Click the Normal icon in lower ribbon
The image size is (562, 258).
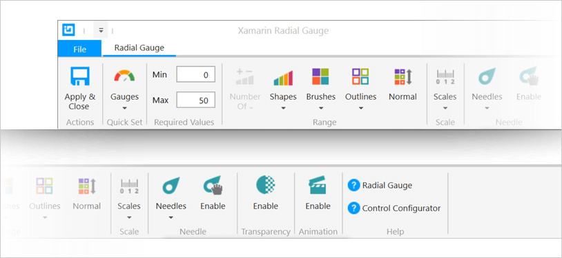(87, 186)
